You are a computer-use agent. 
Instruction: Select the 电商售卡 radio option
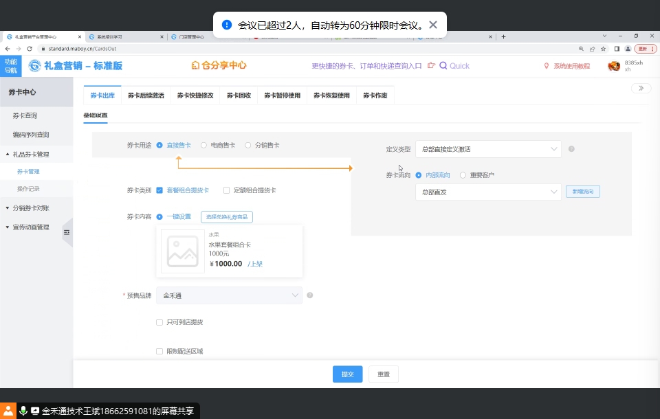[204, 145]
